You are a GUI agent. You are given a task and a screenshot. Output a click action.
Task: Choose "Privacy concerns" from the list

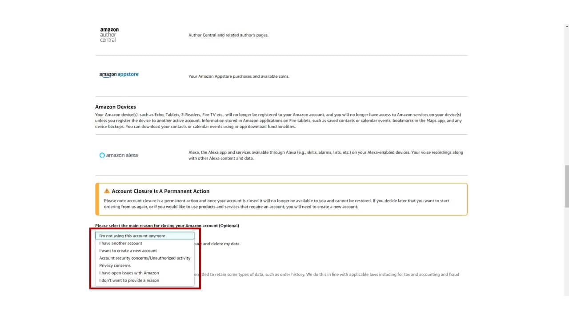pos(145,265)
